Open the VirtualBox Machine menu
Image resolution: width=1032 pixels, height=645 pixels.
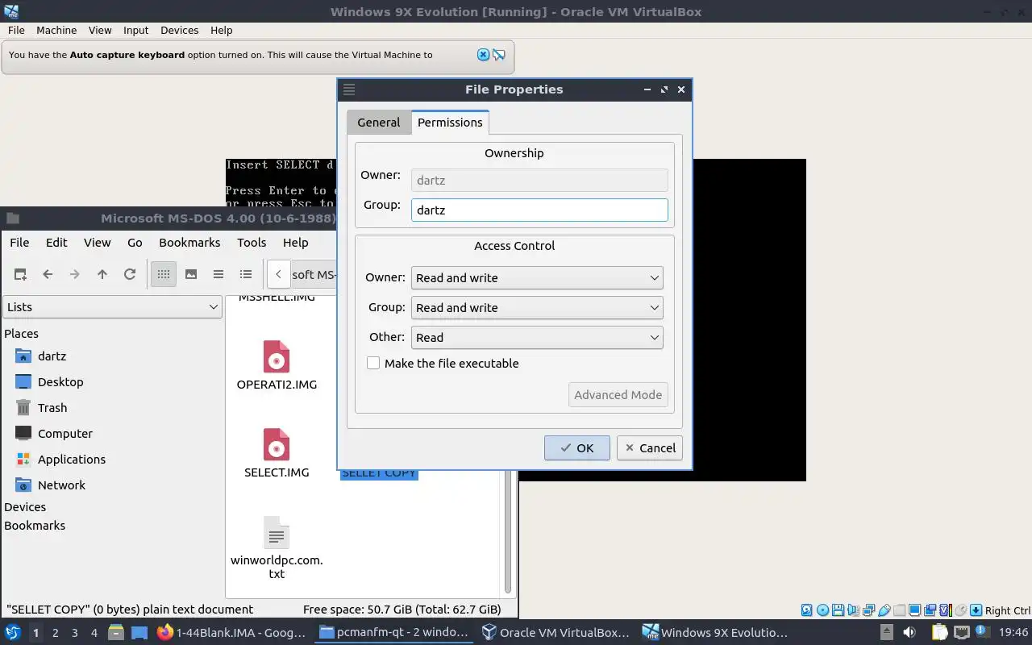coord(56,30)
